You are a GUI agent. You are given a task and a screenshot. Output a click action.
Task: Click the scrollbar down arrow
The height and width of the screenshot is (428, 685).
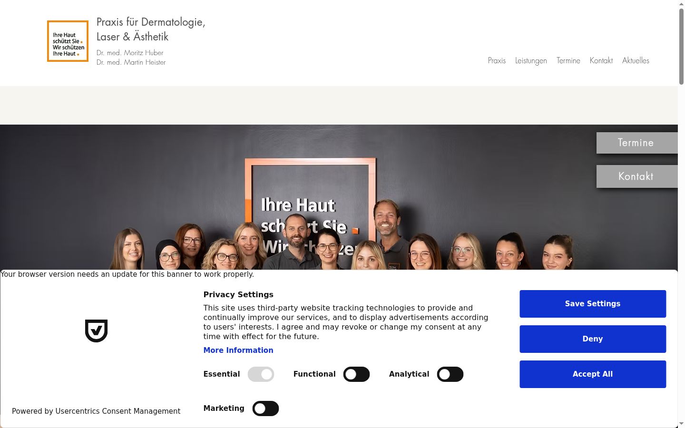[x=681, y=423]
